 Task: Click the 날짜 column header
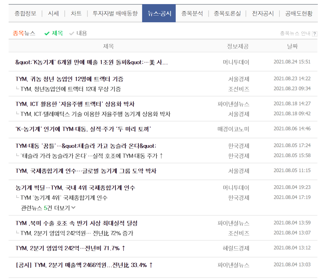[x=292, y=46]
